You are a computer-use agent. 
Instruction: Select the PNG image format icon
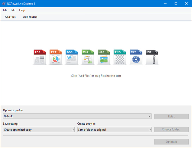pyautogui.click(x=120, y=57)
